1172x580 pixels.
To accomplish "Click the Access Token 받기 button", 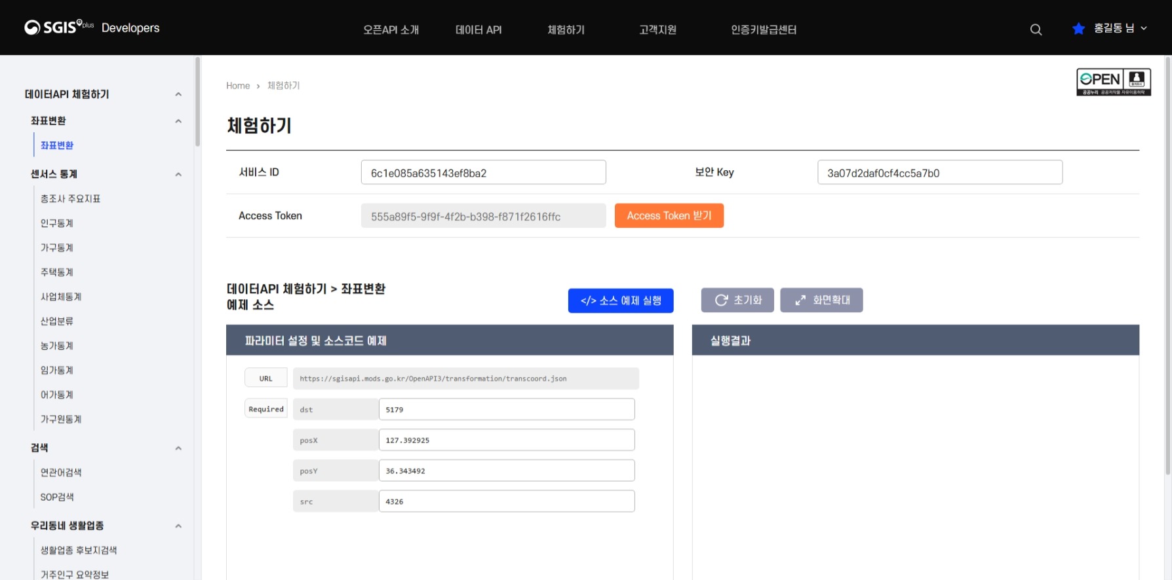I will click(x=669, y=215).
